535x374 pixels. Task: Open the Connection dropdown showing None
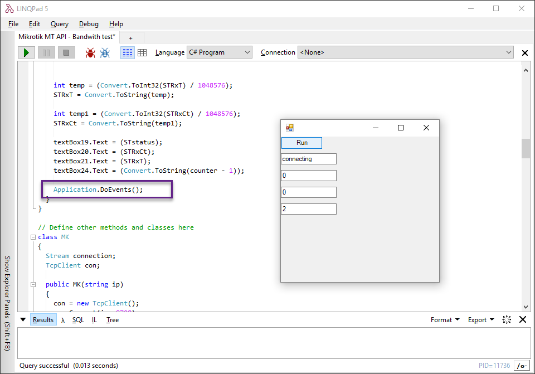405,52
